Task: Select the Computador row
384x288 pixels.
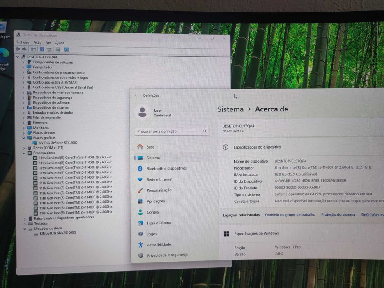Action: tap(42, 67)
